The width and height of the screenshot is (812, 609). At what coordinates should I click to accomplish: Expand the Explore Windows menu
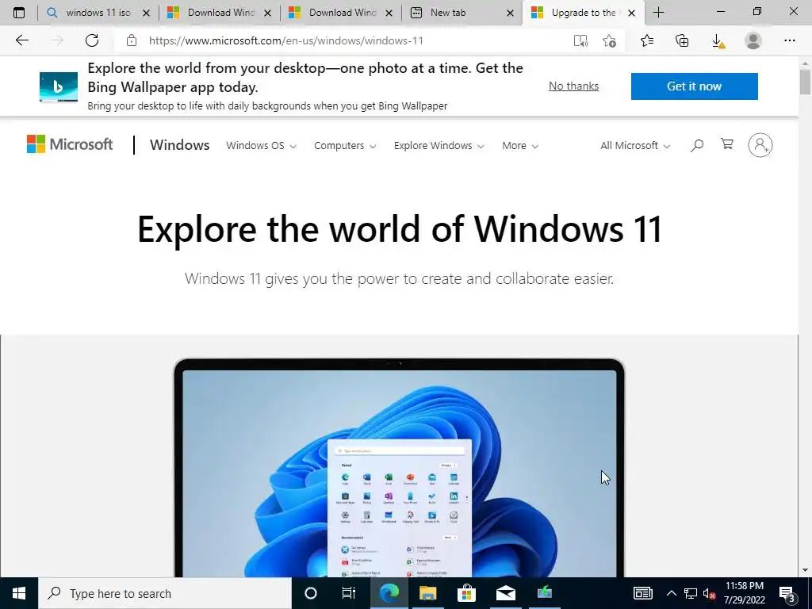coord(439,146)
